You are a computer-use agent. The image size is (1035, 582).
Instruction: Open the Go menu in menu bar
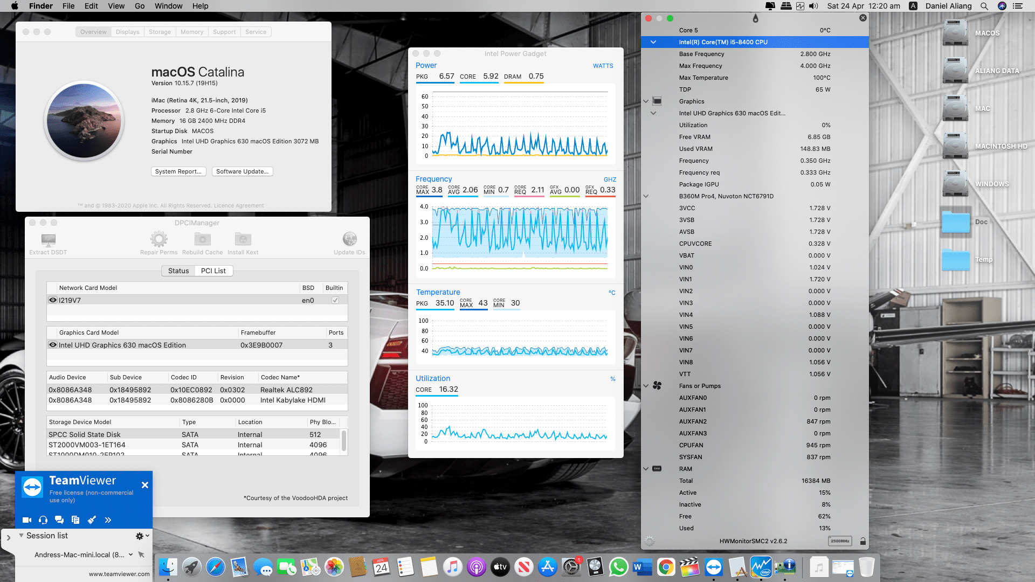pos(140,6)
